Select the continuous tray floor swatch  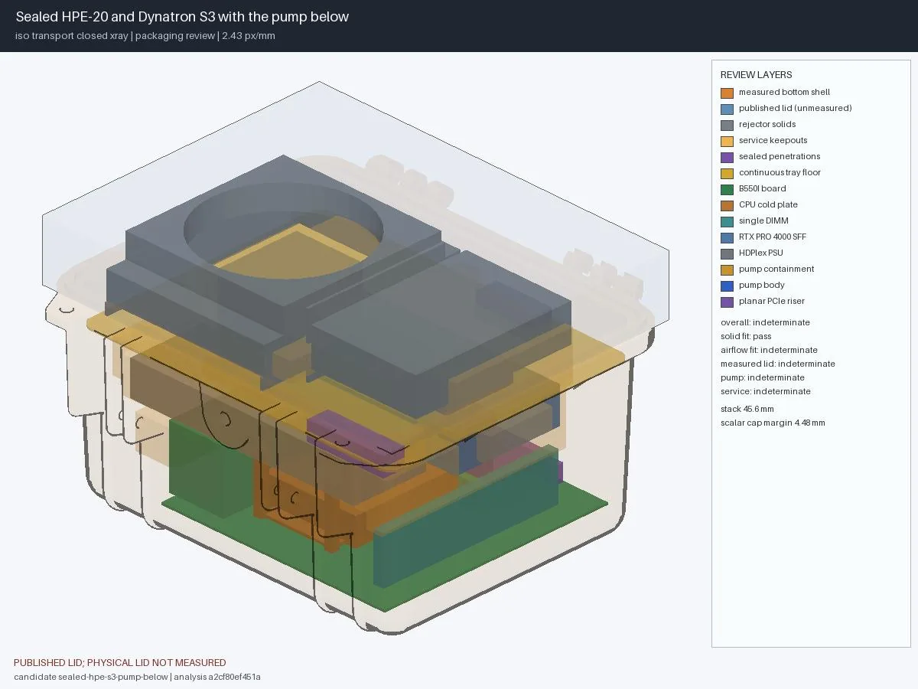point(727,173)
